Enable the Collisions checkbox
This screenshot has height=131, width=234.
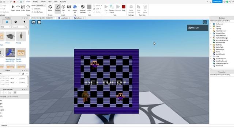click(33, 9)
